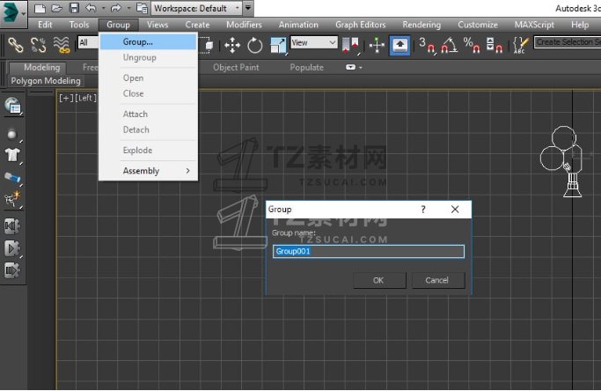Undo the last action with the arrow icon
601x391 pixels.
91,8
